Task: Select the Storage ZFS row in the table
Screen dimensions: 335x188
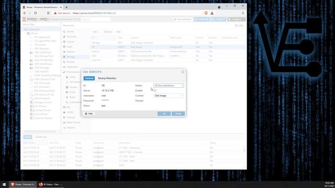Action: tap(167, 43)
